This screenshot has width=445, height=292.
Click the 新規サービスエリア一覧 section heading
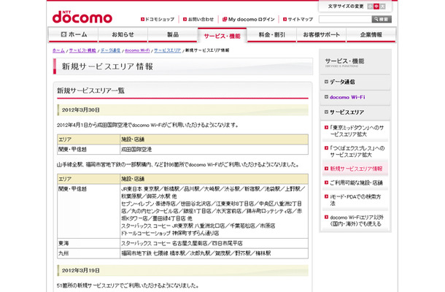90,91
